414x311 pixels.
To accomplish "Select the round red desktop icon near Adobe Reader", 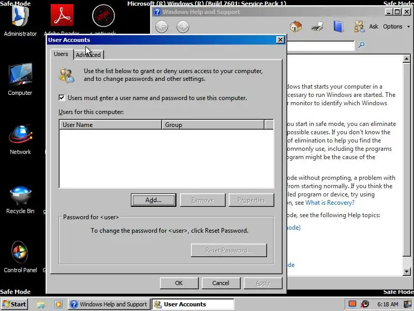I will pos(103,16).
